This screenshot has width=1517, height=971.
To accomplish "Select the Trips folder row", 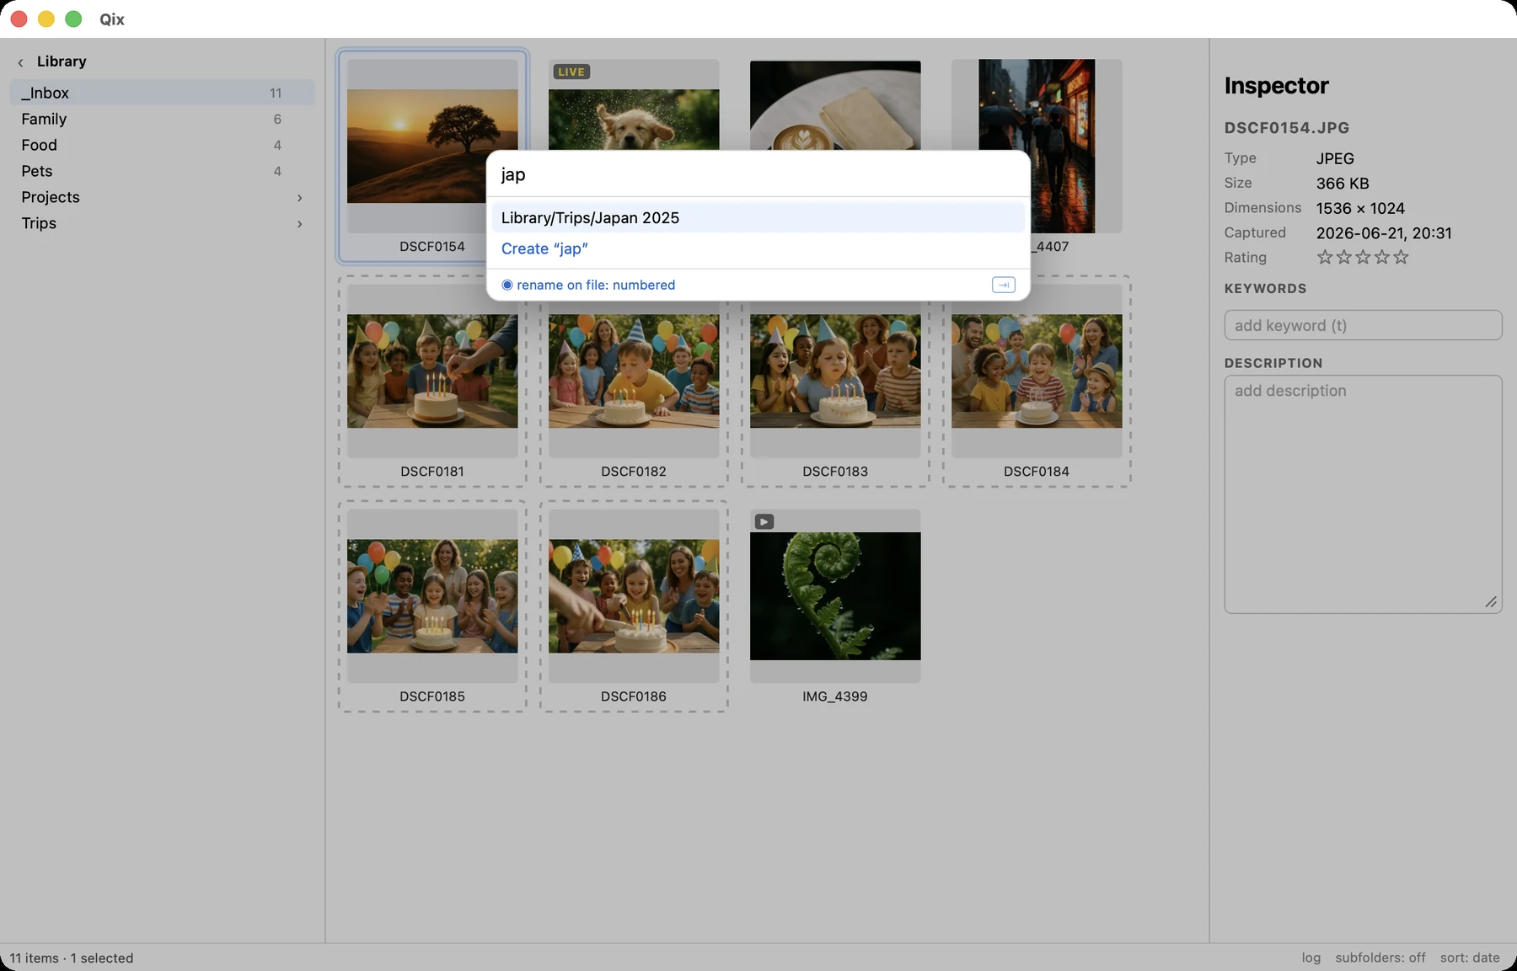I will tap(162, 223).
